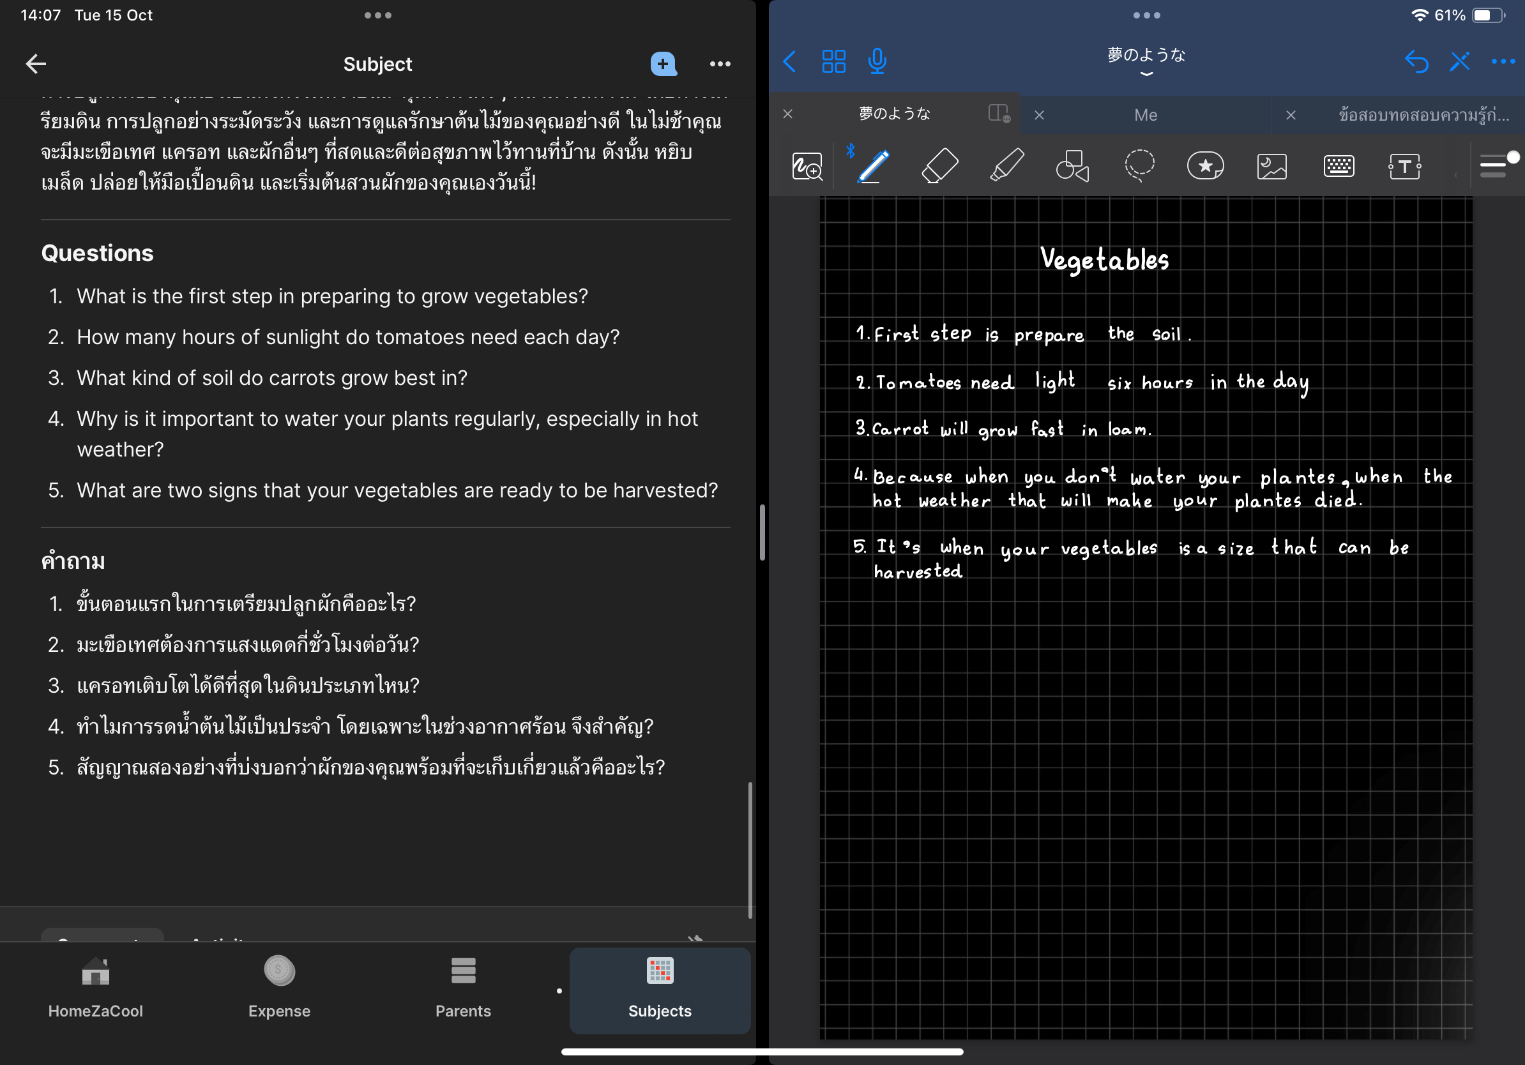Open the Elements star sticker tool
This screenshot has height=1065, width=1525.
coord(1205,166)
